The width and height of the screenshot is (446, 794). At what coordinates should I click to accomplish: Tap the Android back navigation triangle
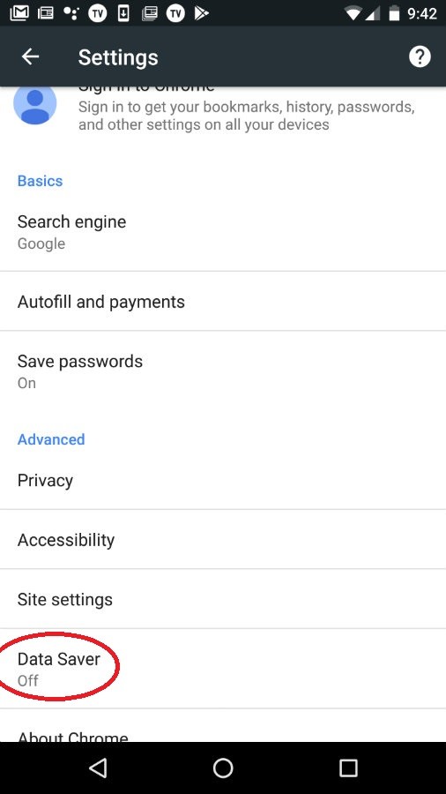click(98, 768)
